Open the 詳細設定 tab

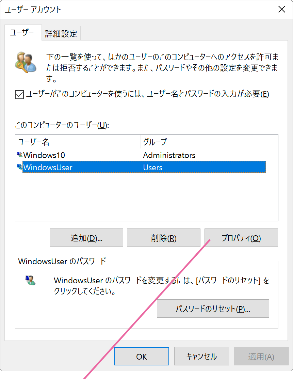tap(61, 33)
